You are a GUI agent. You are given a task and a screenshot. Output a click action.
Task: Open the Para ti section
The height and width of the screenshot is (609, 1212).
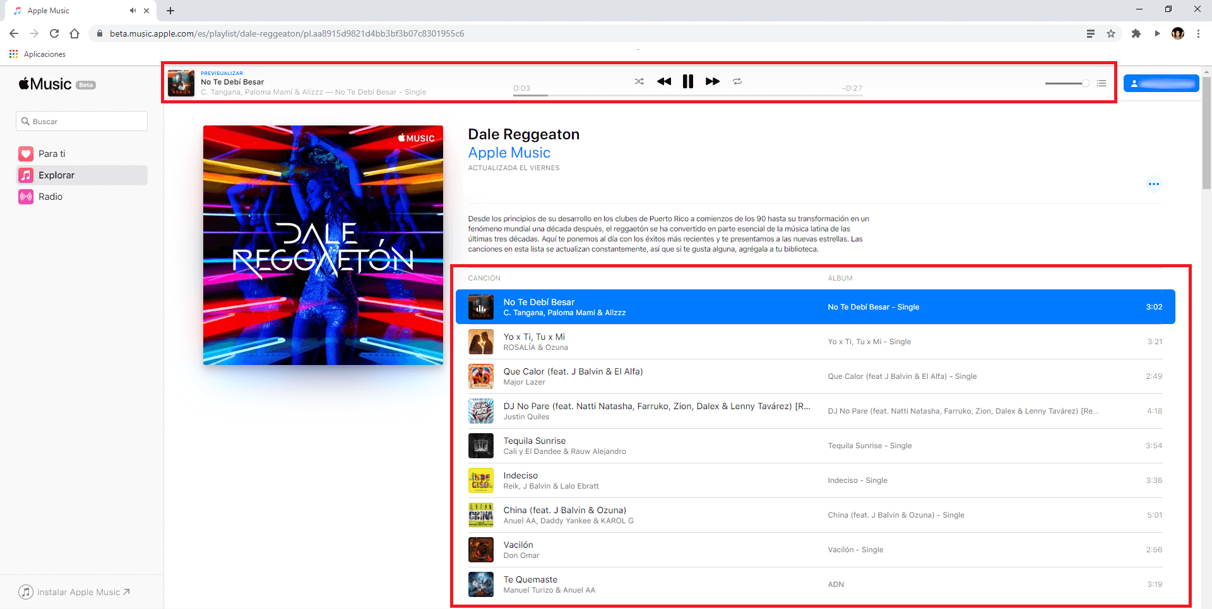(81, 154)
